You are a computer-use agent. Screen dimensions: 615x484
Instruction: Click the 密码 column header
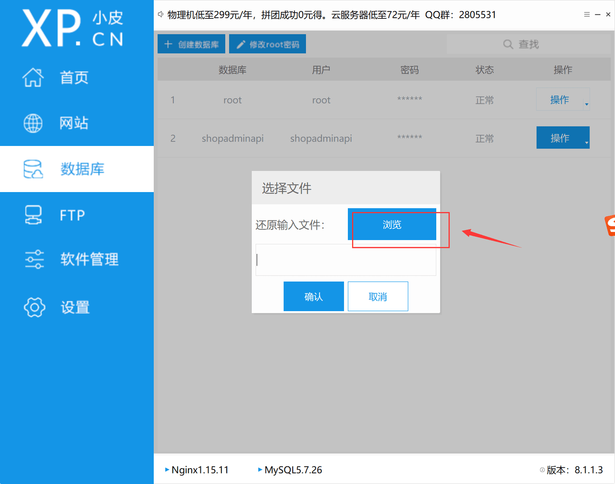[x=409, y=70]
